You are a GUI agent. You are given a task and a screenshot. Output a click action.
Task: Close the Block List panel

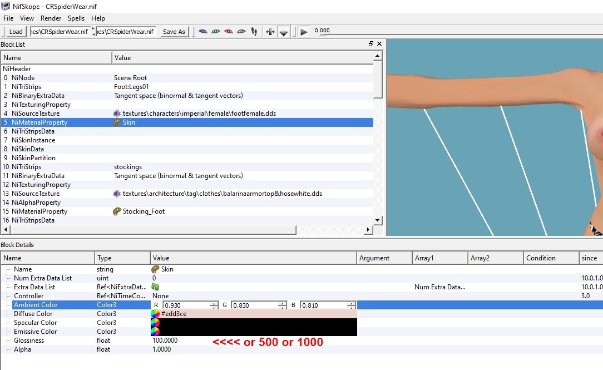379,44
